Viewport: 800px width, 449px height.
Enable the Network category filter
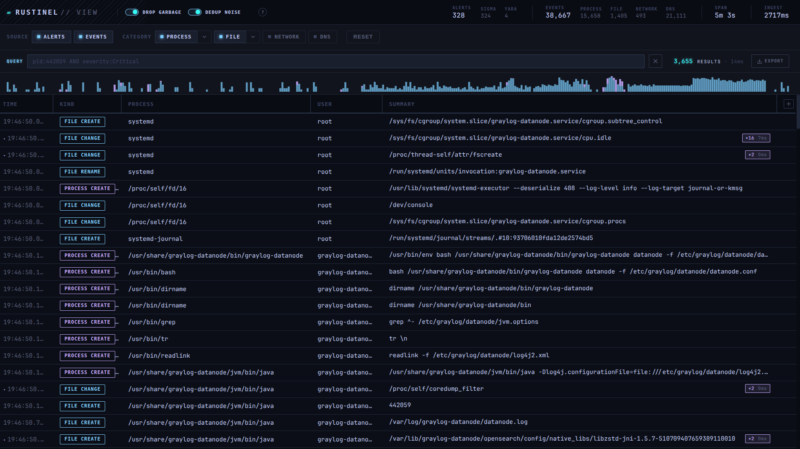click(284, 37)
